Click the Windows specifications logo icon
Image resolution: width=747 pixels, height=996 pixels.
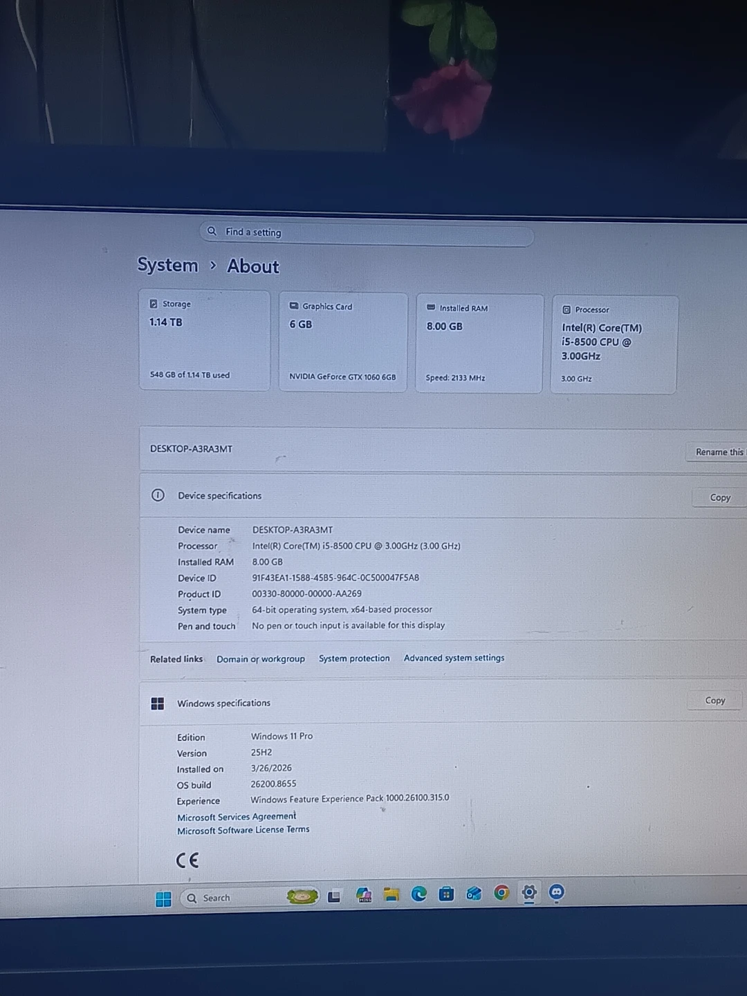pos(158,703)
